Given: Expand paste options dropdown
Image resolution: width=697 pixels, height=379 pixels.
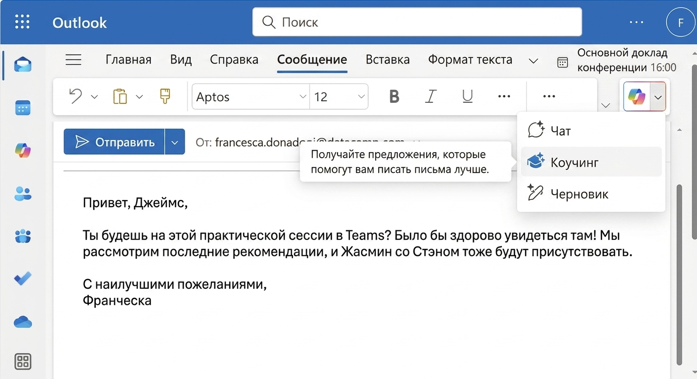Looking at the screenshot, I should 140,97.
